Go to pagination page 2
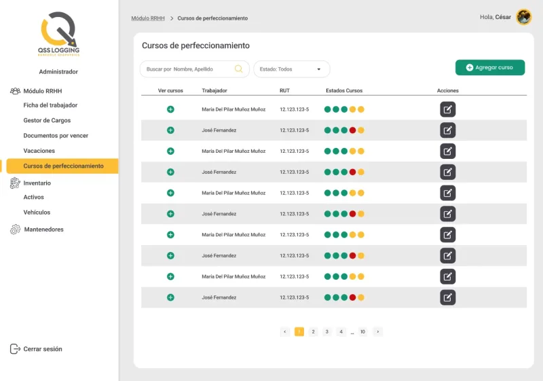Image resolution: width=543 pixels, height=381 pixels. [x=313, y=332]
